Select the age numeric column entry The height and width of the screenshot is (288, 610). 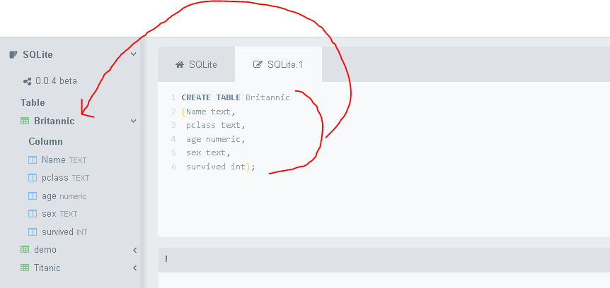64,196
